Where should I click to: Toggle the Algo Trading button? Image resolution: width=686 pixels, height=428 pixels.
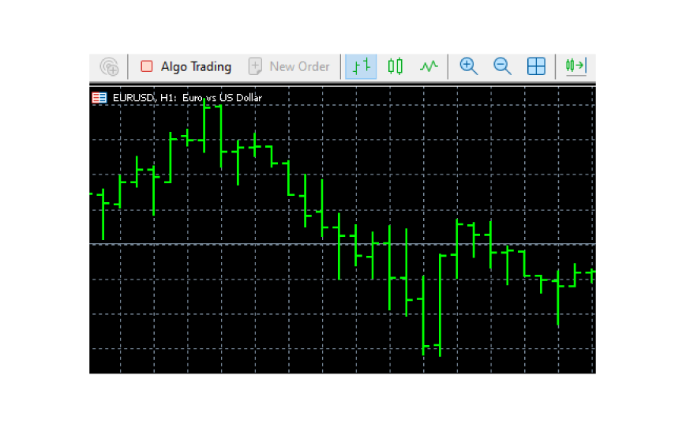[x=186, y=66]
